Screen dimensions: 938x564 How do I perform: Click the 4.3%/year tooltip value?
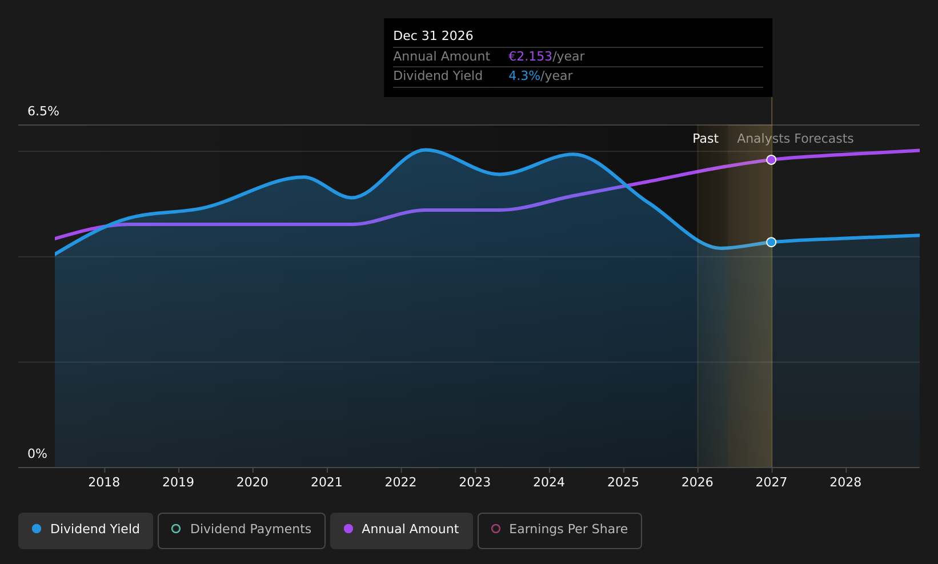click(x=540, y=76)
